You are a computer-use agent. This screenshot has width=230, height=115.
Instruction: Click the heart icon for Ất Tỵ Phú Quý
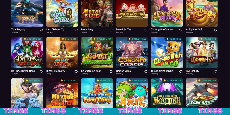point(216,30)
